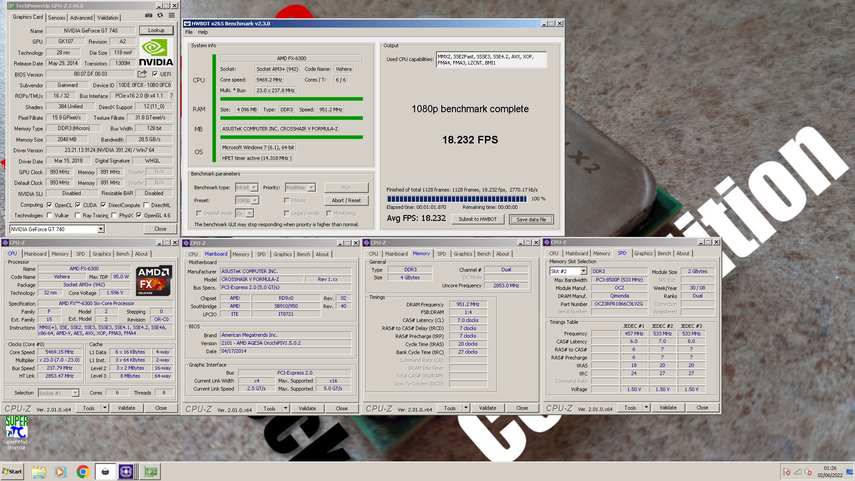
Task: Open Google Chrome from the taskbar
Action: (83, 472)
